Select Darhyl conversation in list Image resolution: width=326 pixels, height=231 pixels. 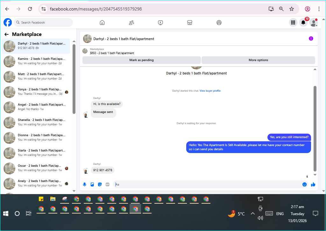(x=36, y=46)
